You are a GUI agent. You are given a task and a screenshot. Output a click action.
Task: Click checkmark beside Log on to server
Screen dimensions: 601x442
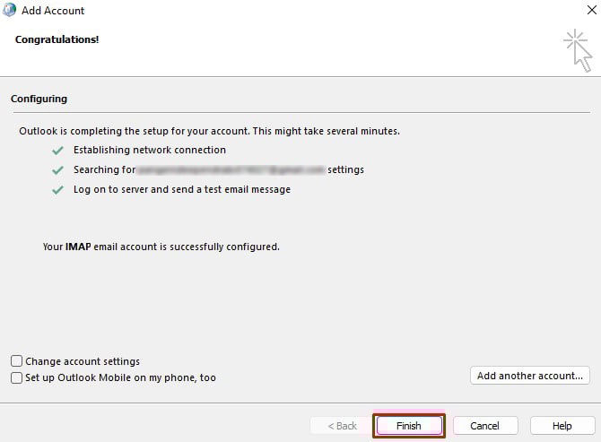[57, 189]
